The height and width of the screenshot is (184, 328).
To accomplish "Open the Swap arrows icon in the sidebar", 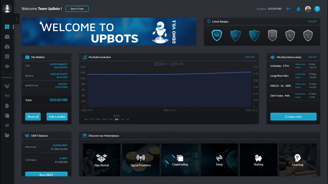I will (7, 126).
